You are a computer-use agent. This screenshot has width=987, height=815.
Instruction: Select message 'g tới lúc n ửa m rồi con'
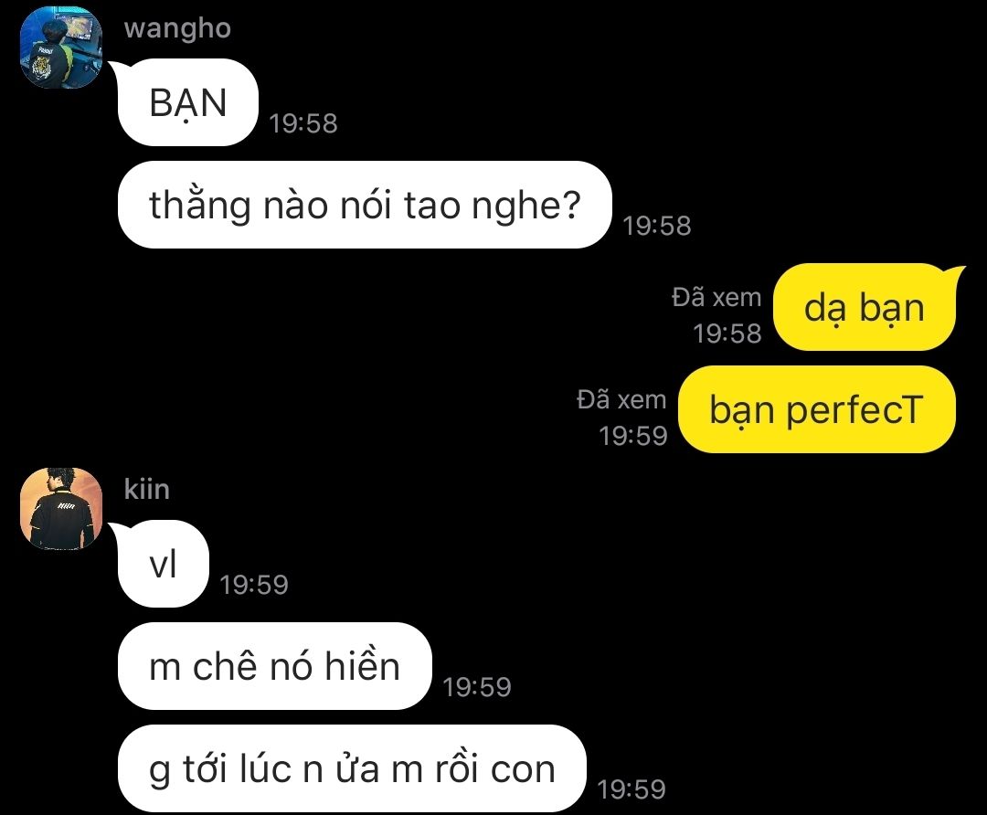click(x=352, y=768)
